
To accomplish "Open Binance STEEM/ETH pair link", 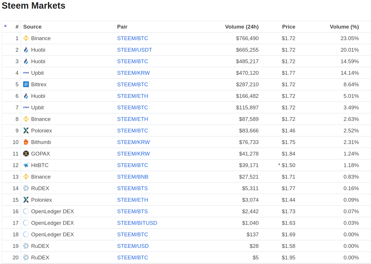I will [133, 119].
